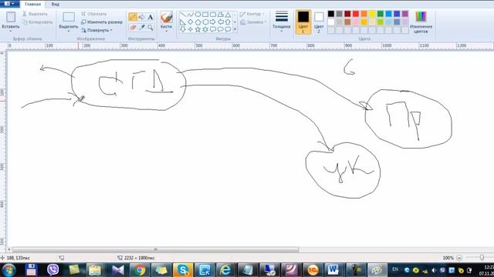Choose the straight line shape
This screenshot has width=494, height=277.
pos(183,15)
